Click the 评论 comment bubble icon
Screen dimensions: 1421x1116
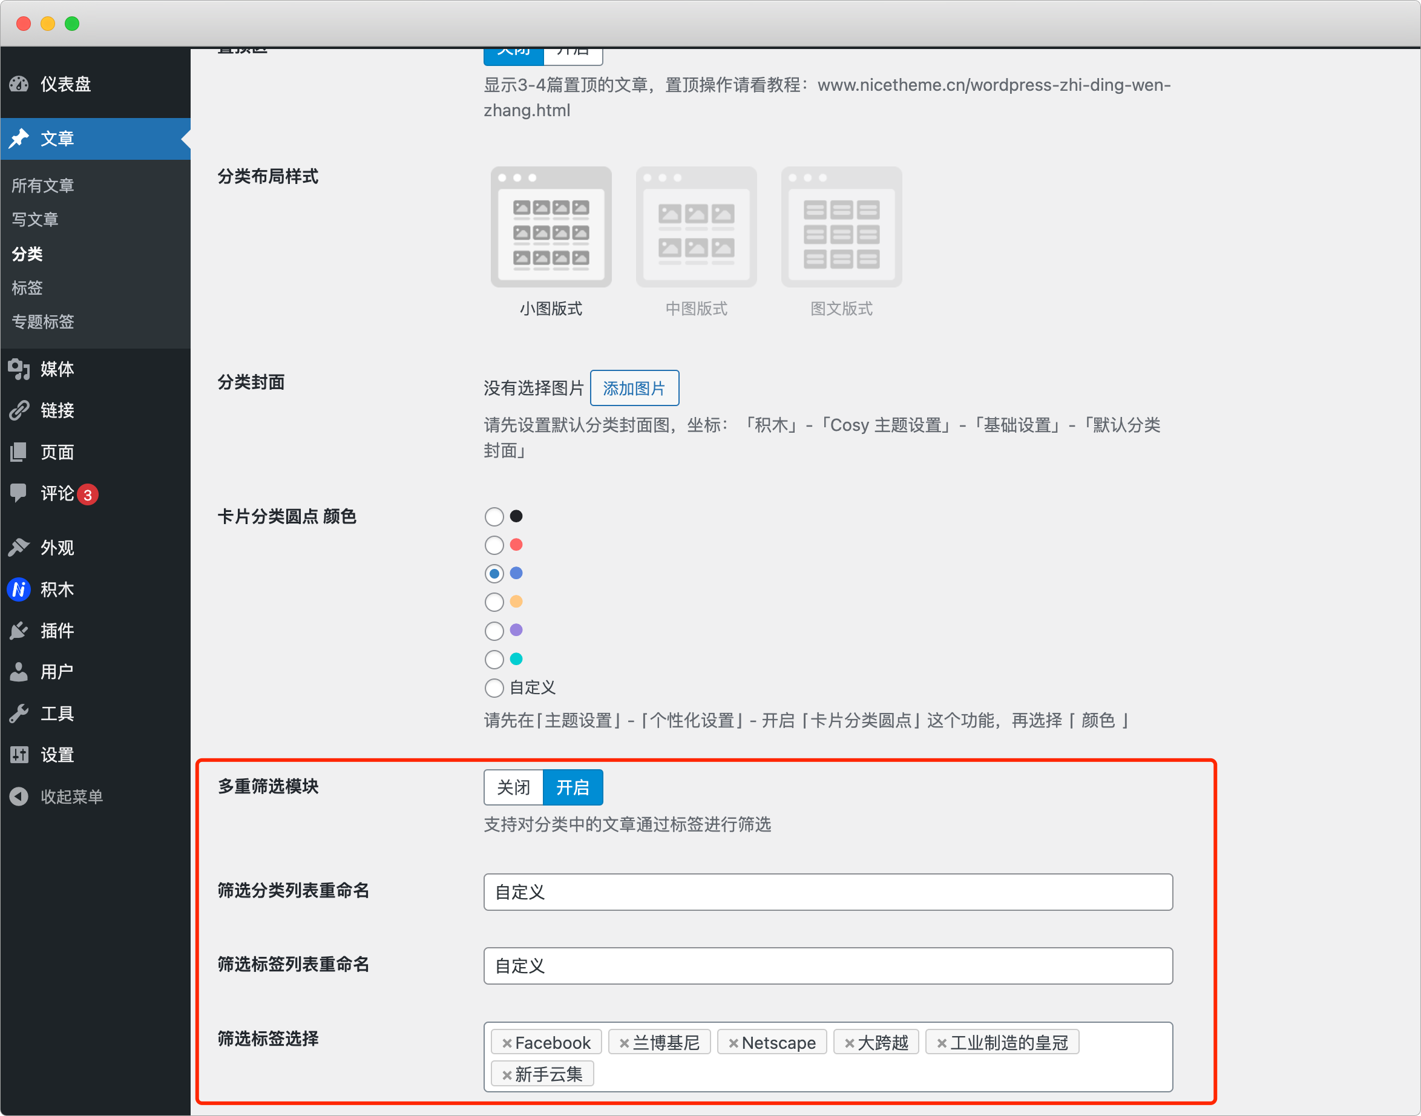19,493
